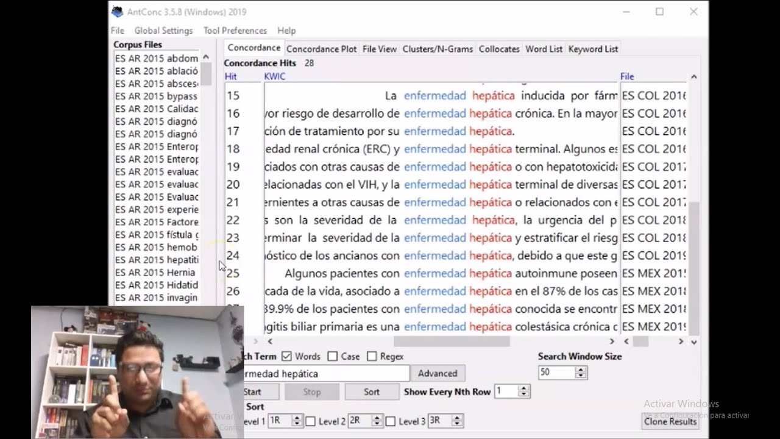Click the KWIC horizontal scrollbar thumb

[x=452, y=341]
